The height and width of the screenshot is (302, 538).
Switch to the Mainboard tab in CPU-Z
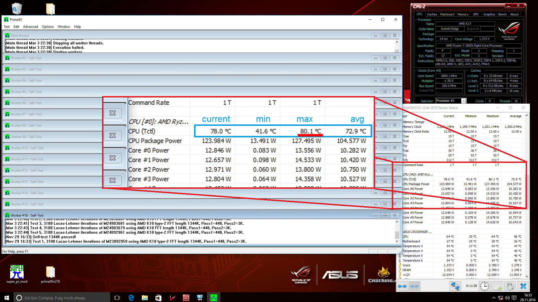click(447, 14)
